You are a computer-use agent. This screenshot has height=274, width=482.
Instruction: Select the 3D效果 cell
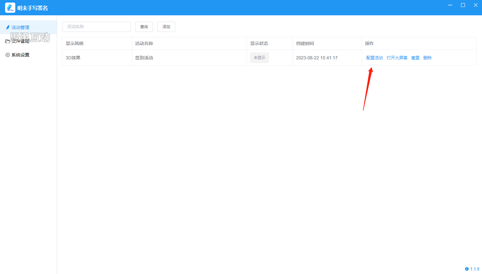click(x=97, y=58)
